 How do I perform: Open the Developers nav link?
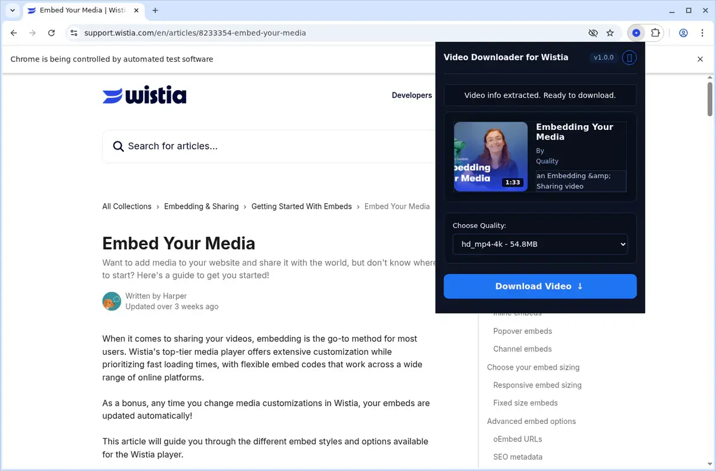tap(412, 95)
